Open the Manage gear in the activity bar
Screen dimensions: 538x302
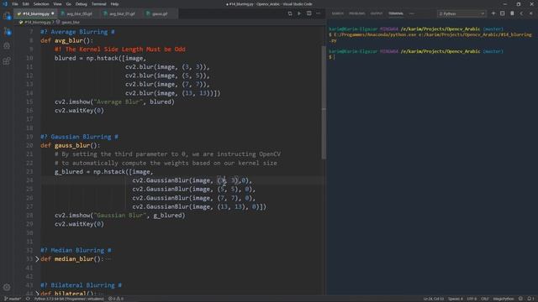pos(7,287)
